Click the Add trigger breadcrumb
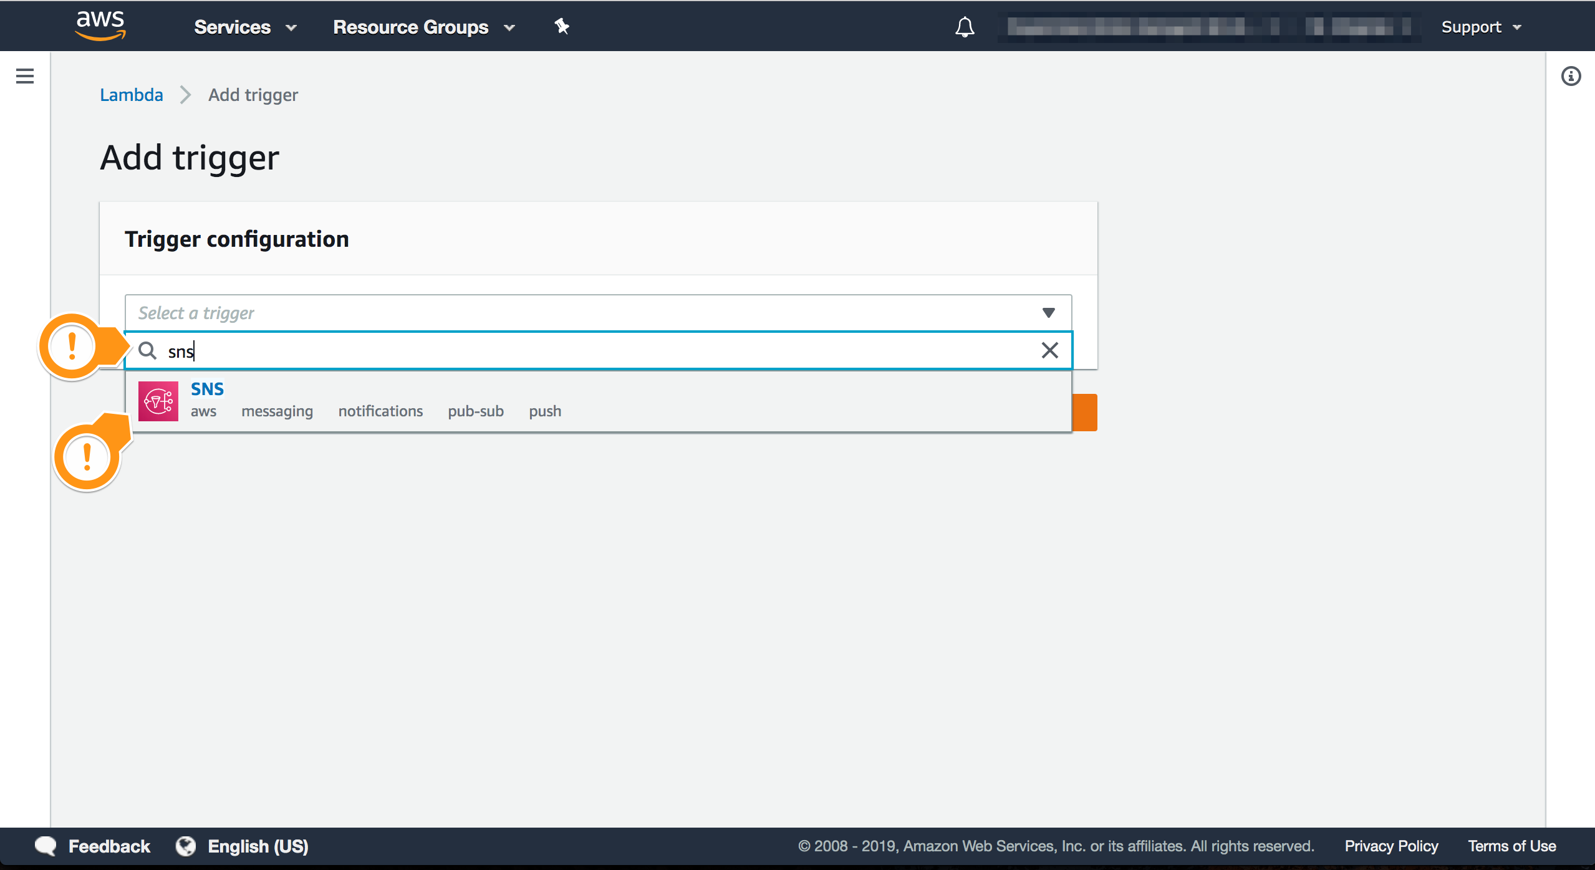This screenshot has width=1595, height=870. [253, 95]
